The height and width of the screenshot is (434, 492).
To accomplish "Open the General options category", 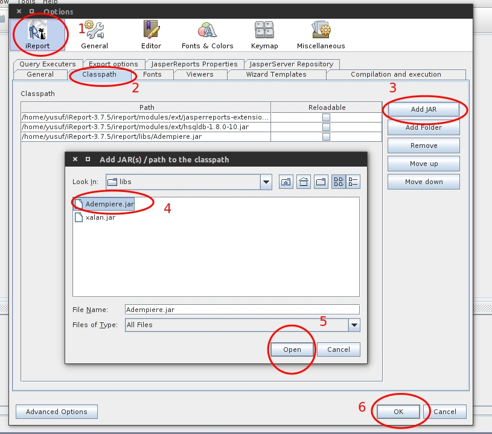I will (94, 35).
